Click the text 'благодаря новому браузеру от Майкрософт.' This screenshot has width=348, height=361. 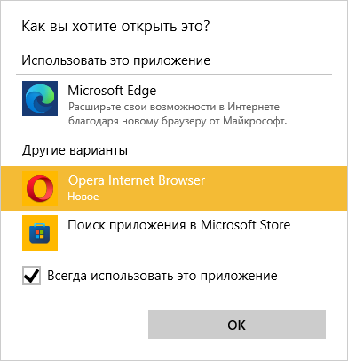coord(178,121)
